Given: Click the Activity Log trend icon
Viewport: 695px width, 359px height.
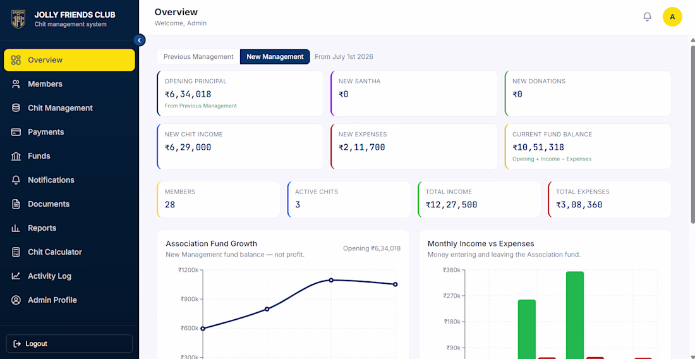Looking at the screenshot, I should (x=16, y=276).
